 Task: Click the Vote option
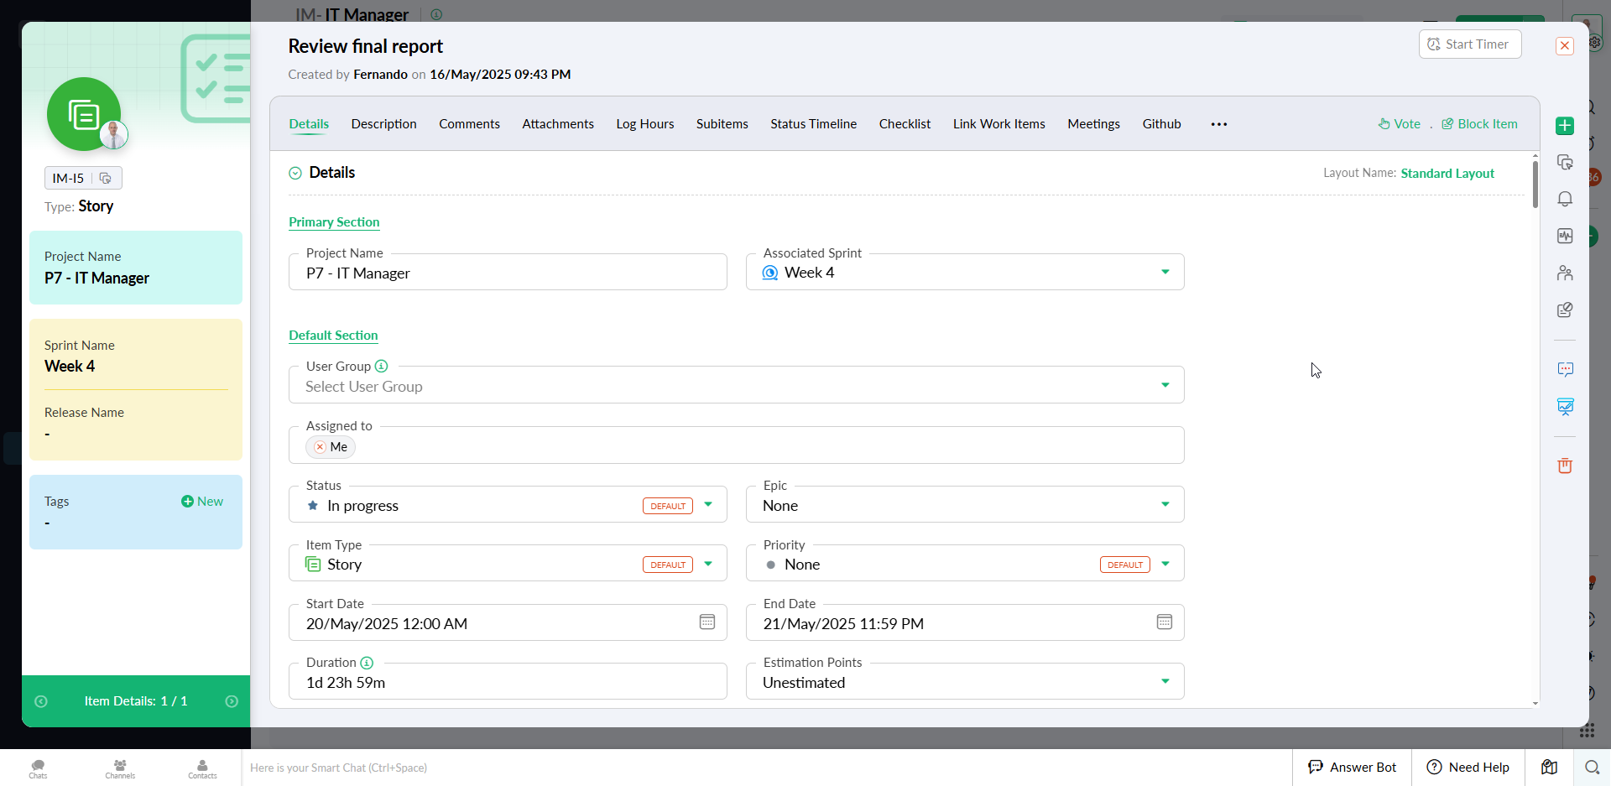[x=1400, y=124]
